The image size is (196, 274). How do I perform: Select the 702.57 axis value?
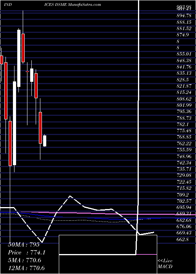[x=184, y=201]
